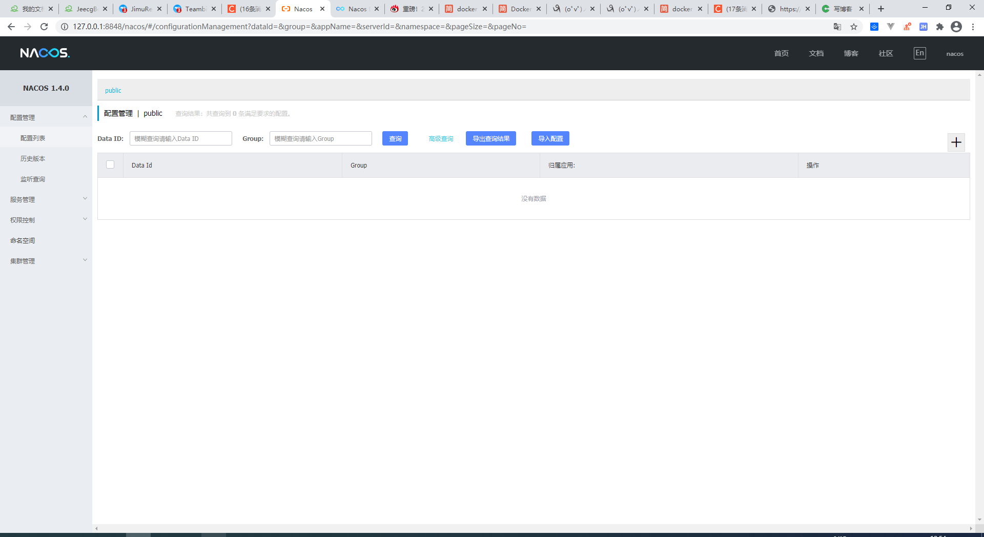Select the public namespace tab
This screenshot has height=537, width=984.
[113, 91]
